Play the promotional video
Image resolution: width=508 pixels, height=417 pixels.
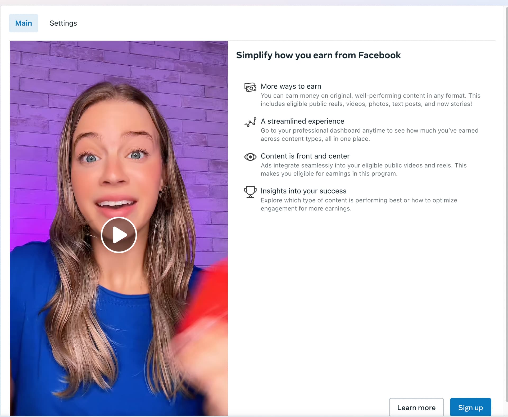[119, 235]
